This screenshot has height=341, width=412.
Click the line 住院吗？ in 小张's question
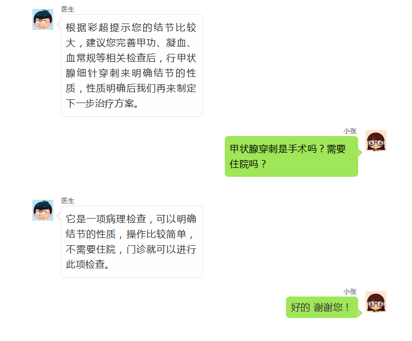coord(248,164)
